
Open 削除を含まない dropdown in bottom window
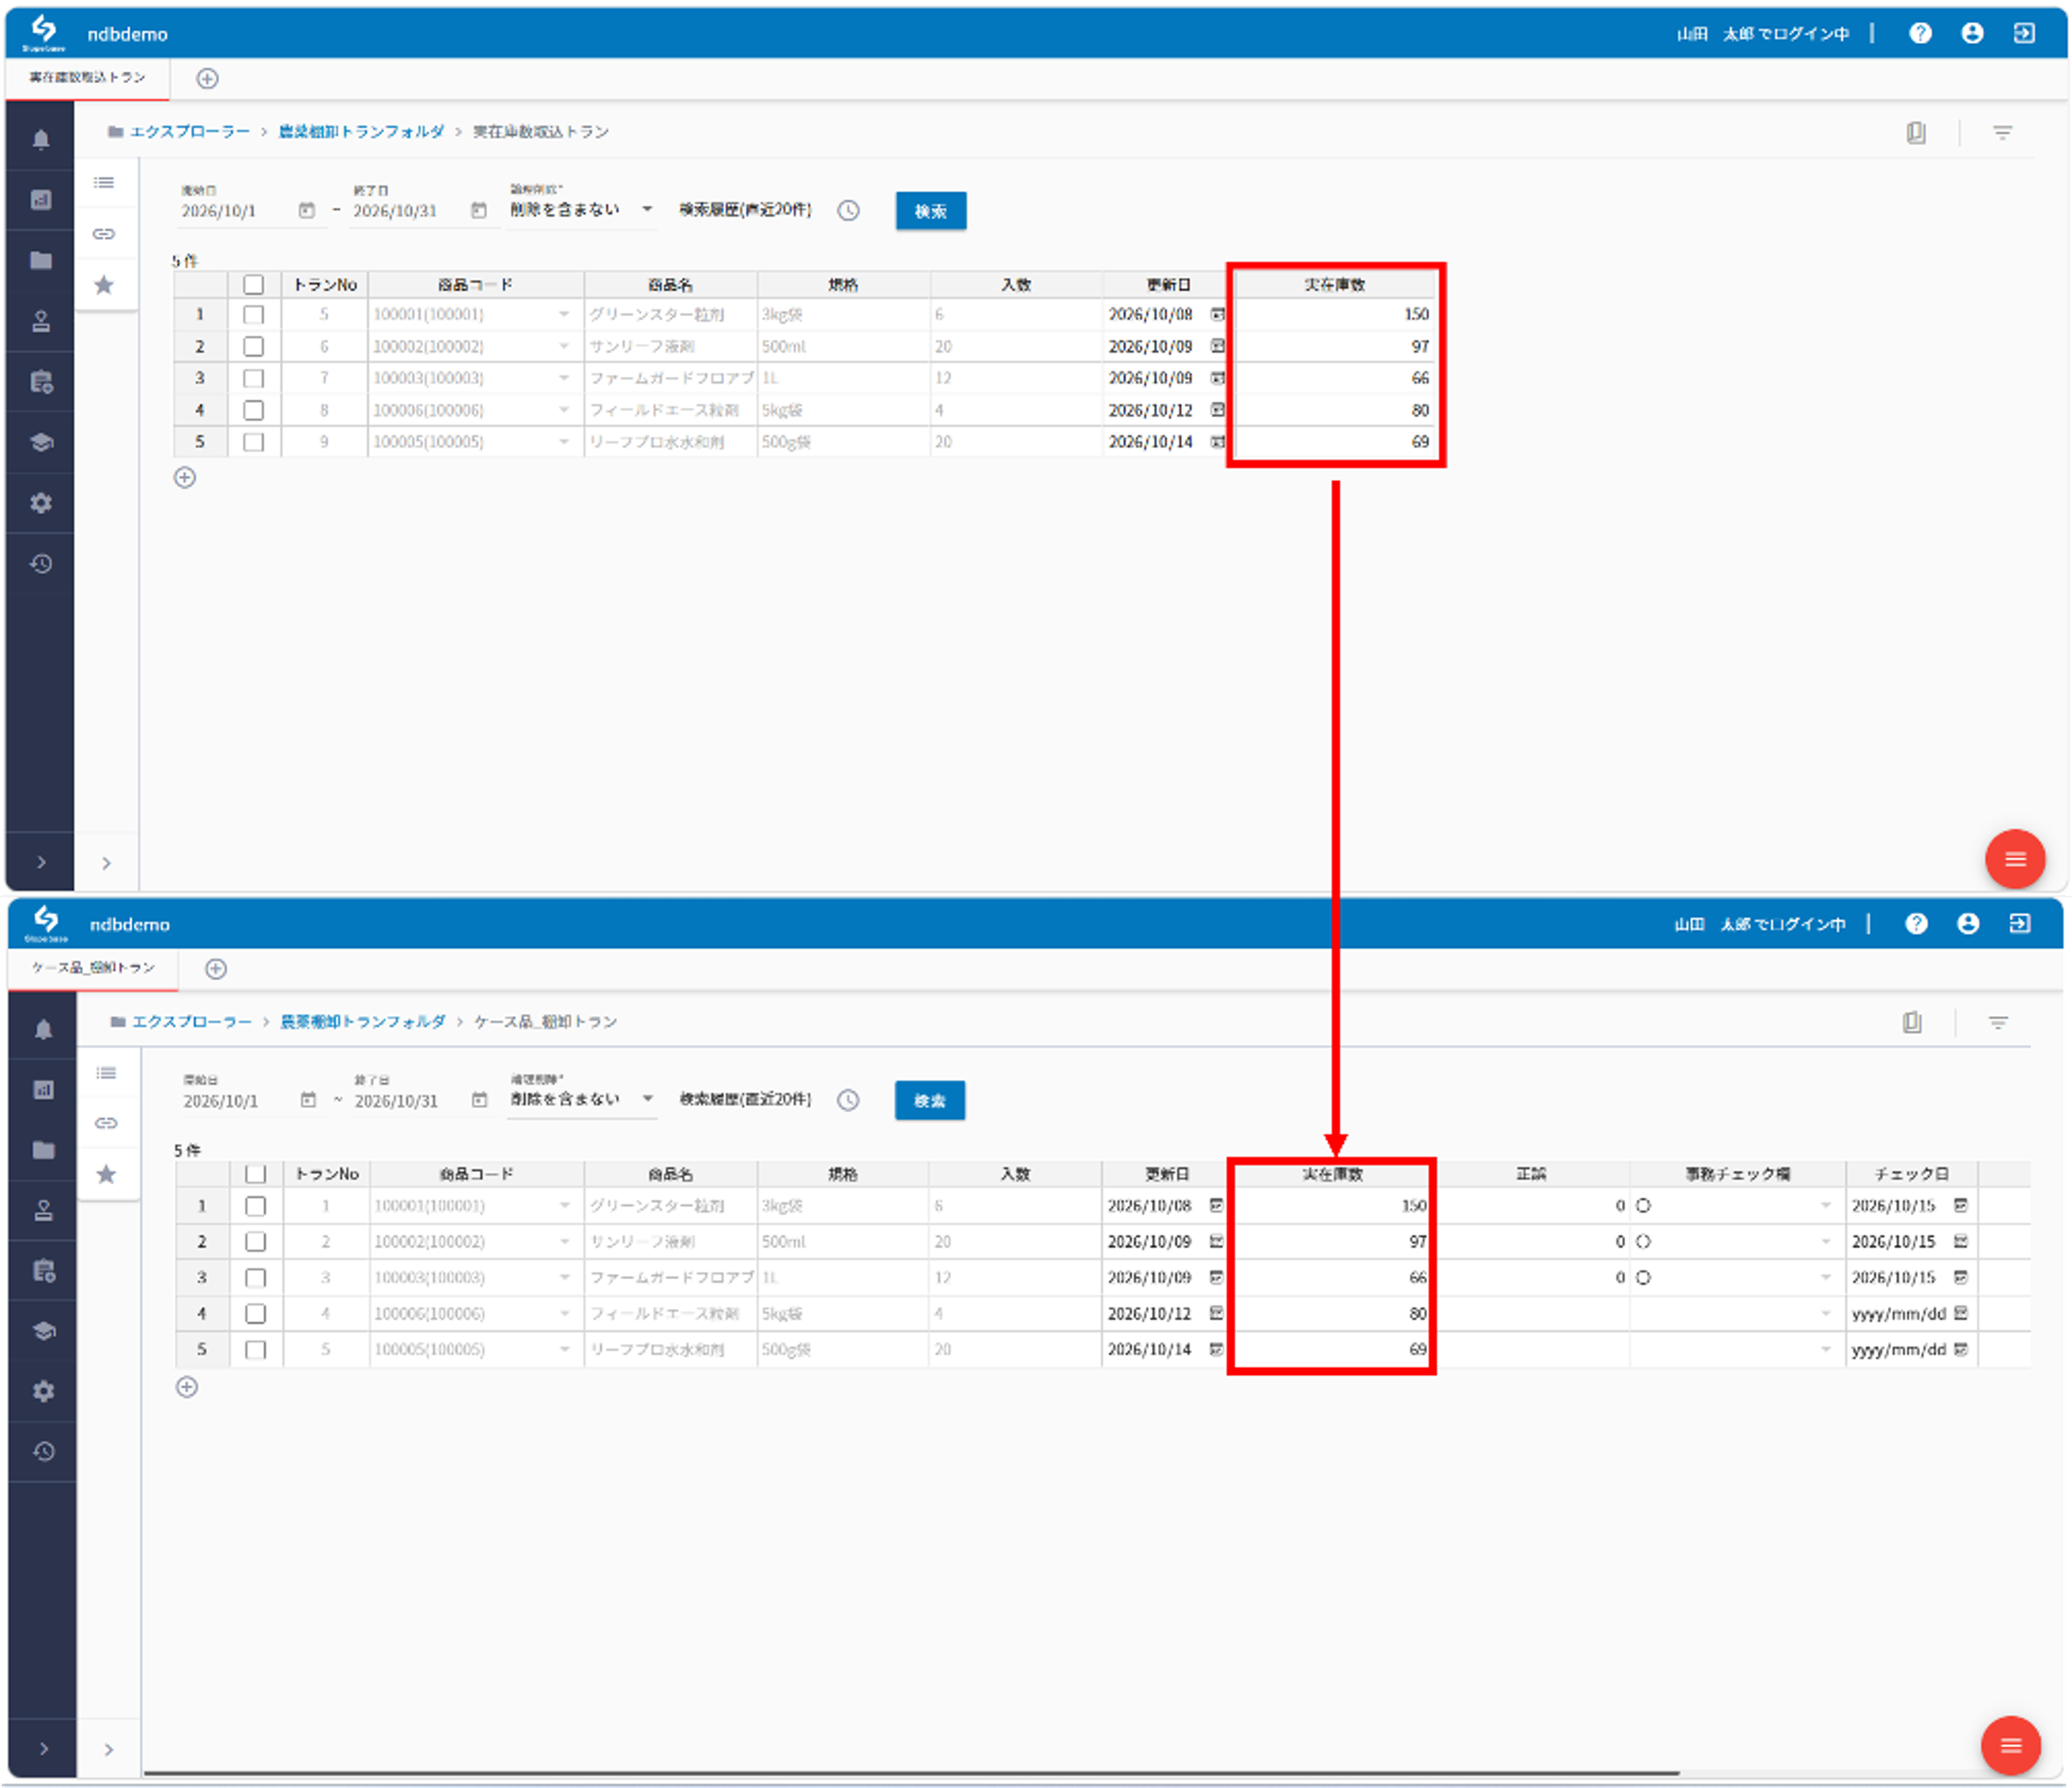coord(582,1099)
